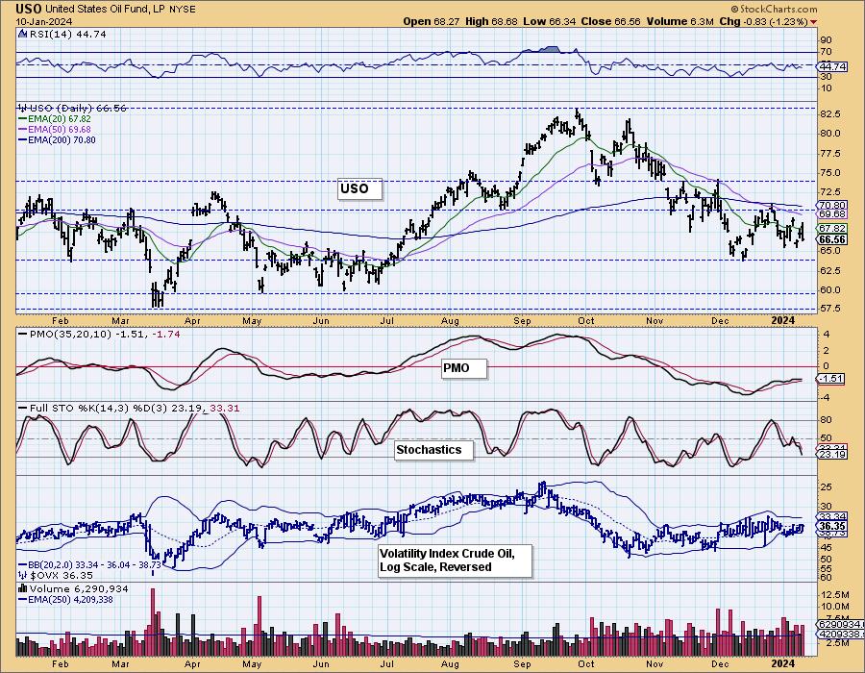Screen dimensions: 865x673
Task: Click 'Feb' on the bottom volume date axis
Action: [61, 663]
